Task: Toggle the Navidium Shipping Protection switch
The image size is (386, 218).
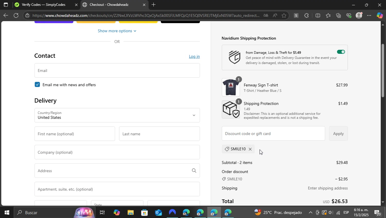Action: click(341, 52)
